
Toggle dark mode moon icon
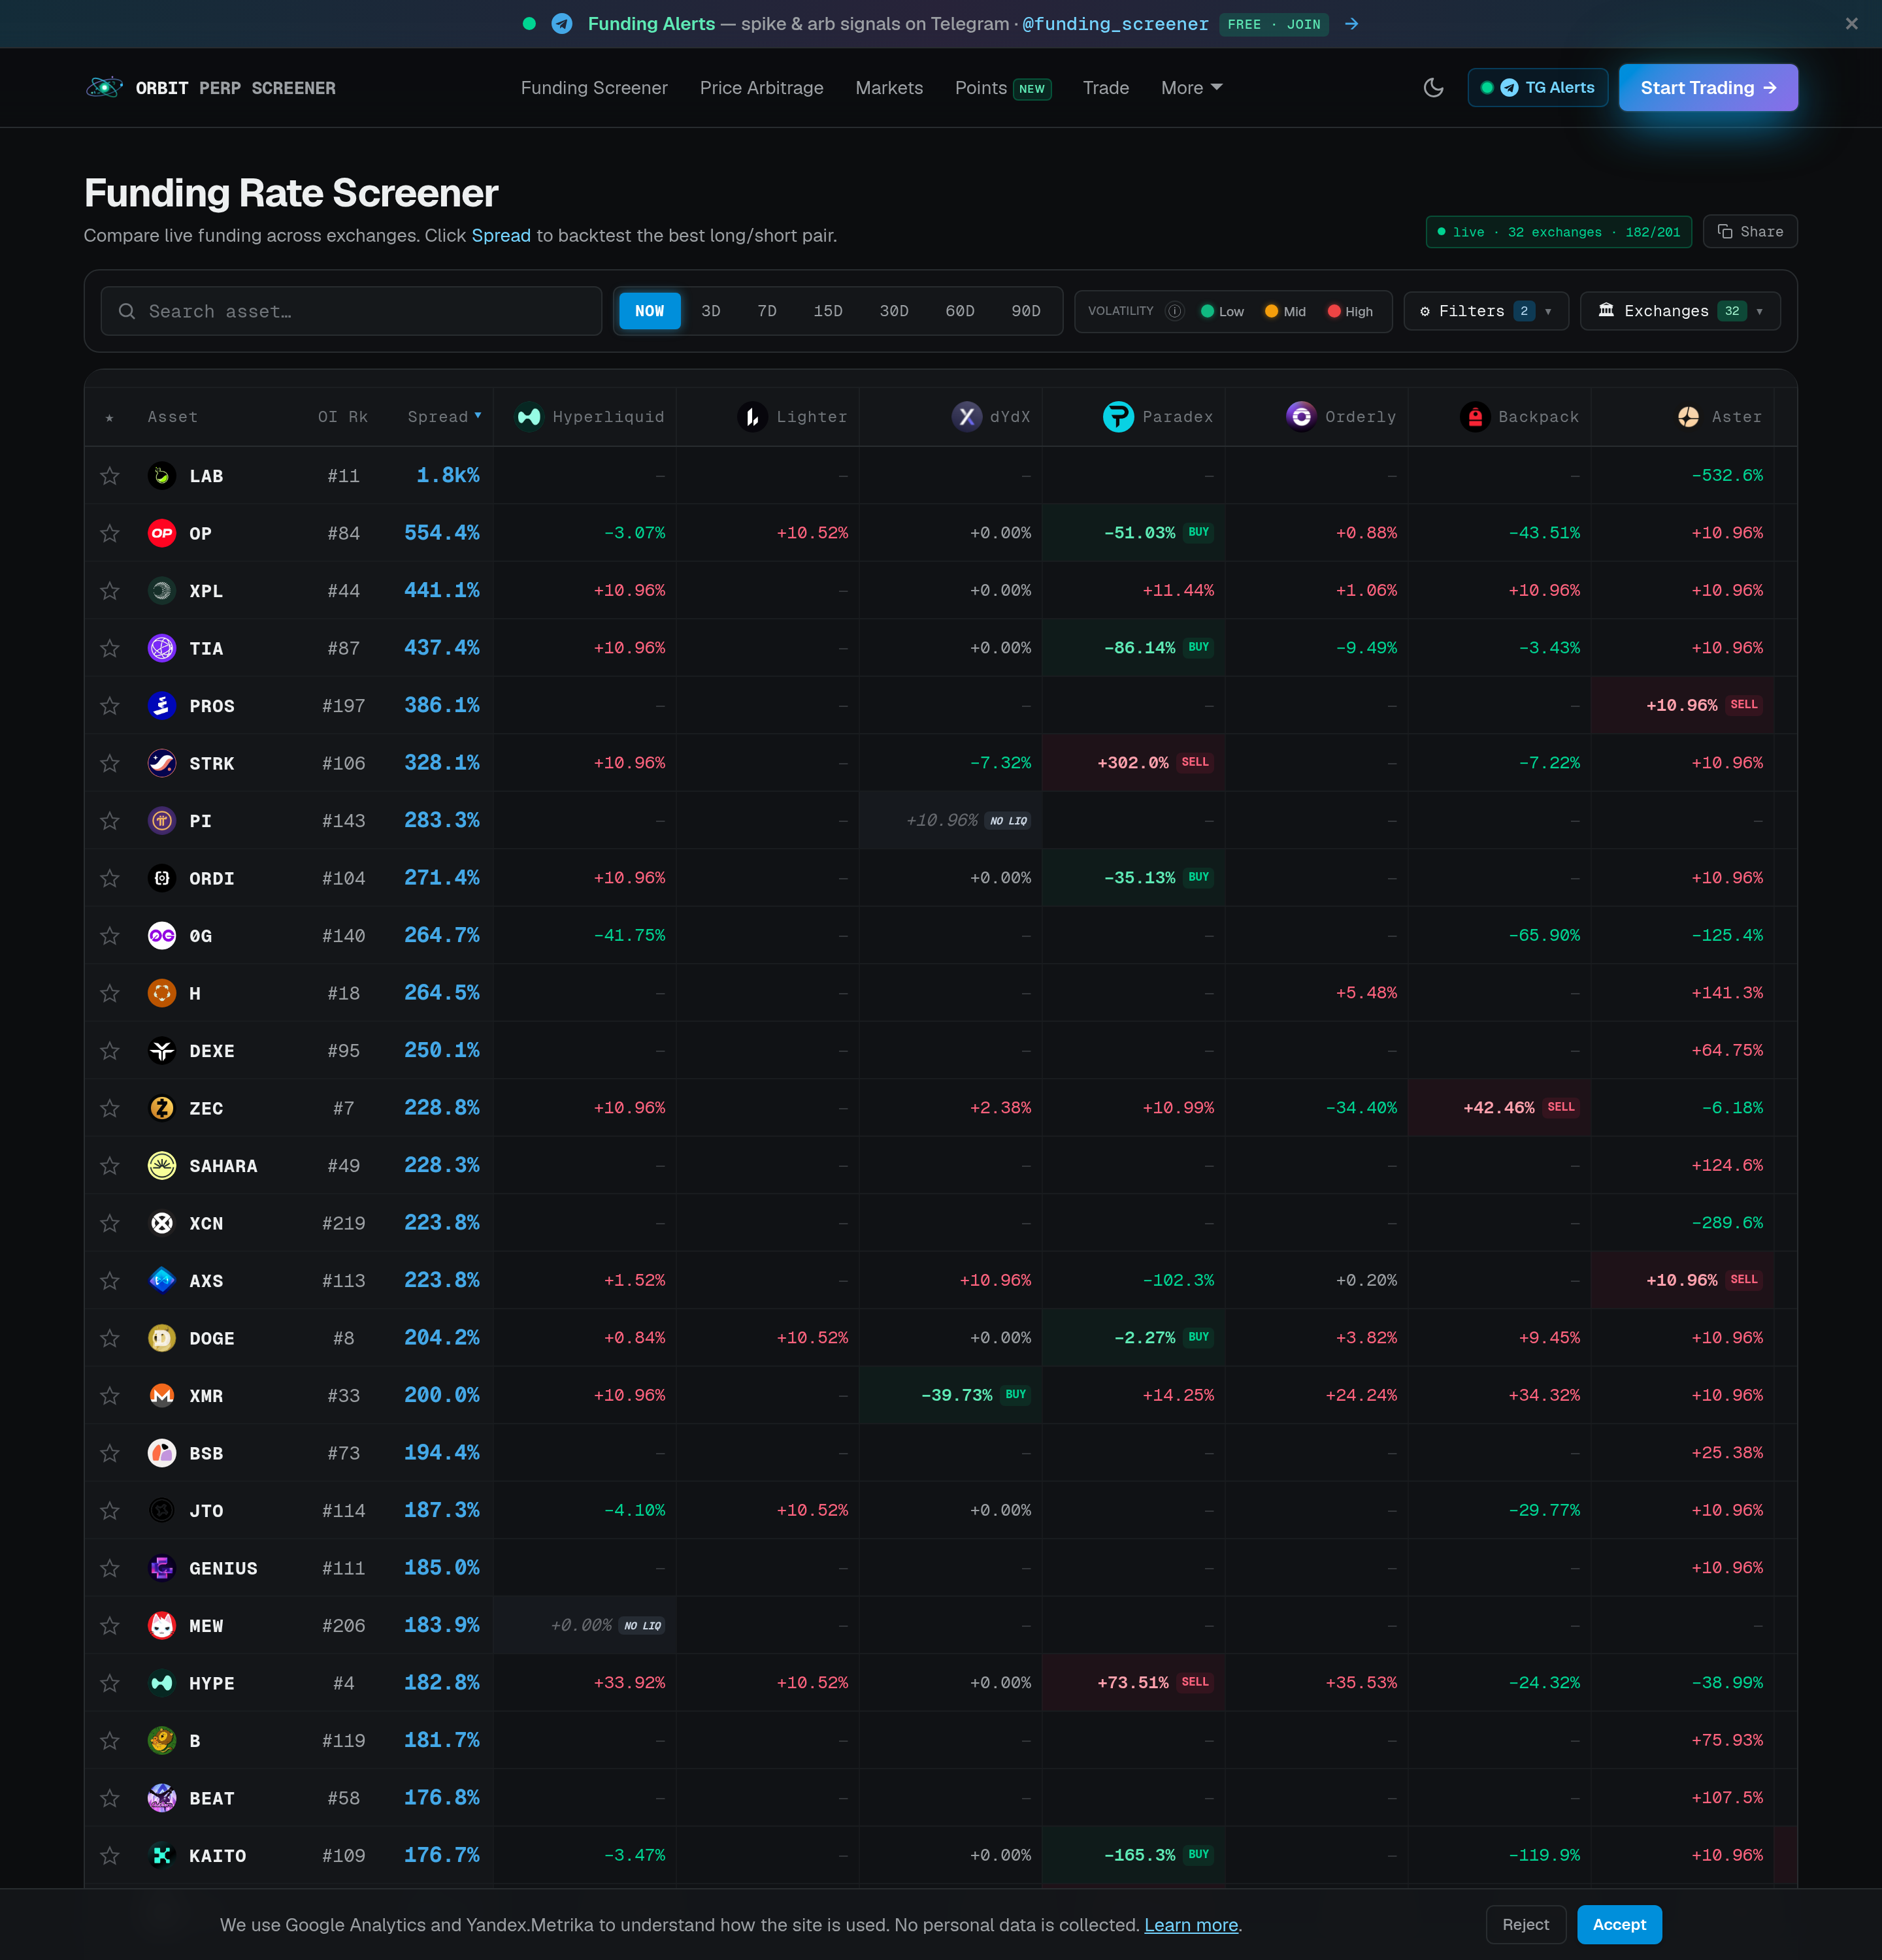[1433, 88]
